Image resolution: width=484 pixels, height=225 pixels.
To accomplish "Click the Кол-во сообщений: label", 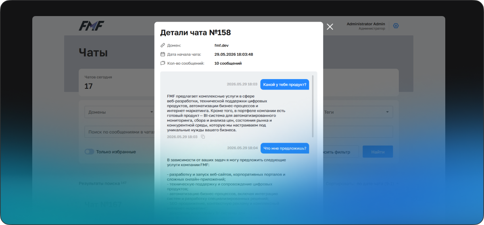I will coord(186,63).
